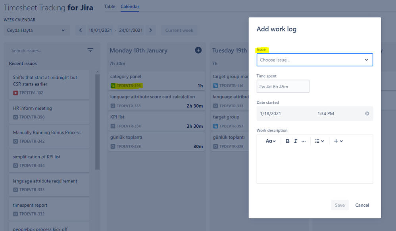Open the günlük toplantı card on Monday
The height and width of the screenshot is (231, 396).
[157, 142]
